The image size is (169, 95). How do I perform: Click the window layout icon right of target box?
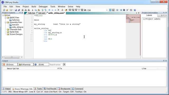(110, 10)
